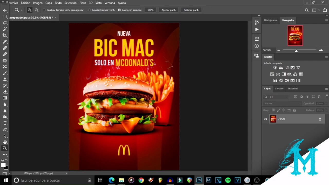Add a Color Balance adjustment

(x=278, y=74)
